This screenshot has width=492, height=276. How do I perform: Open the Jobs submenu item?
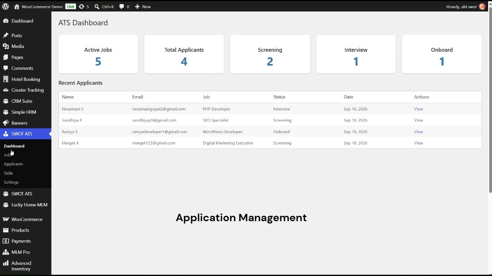pos(8,155)
